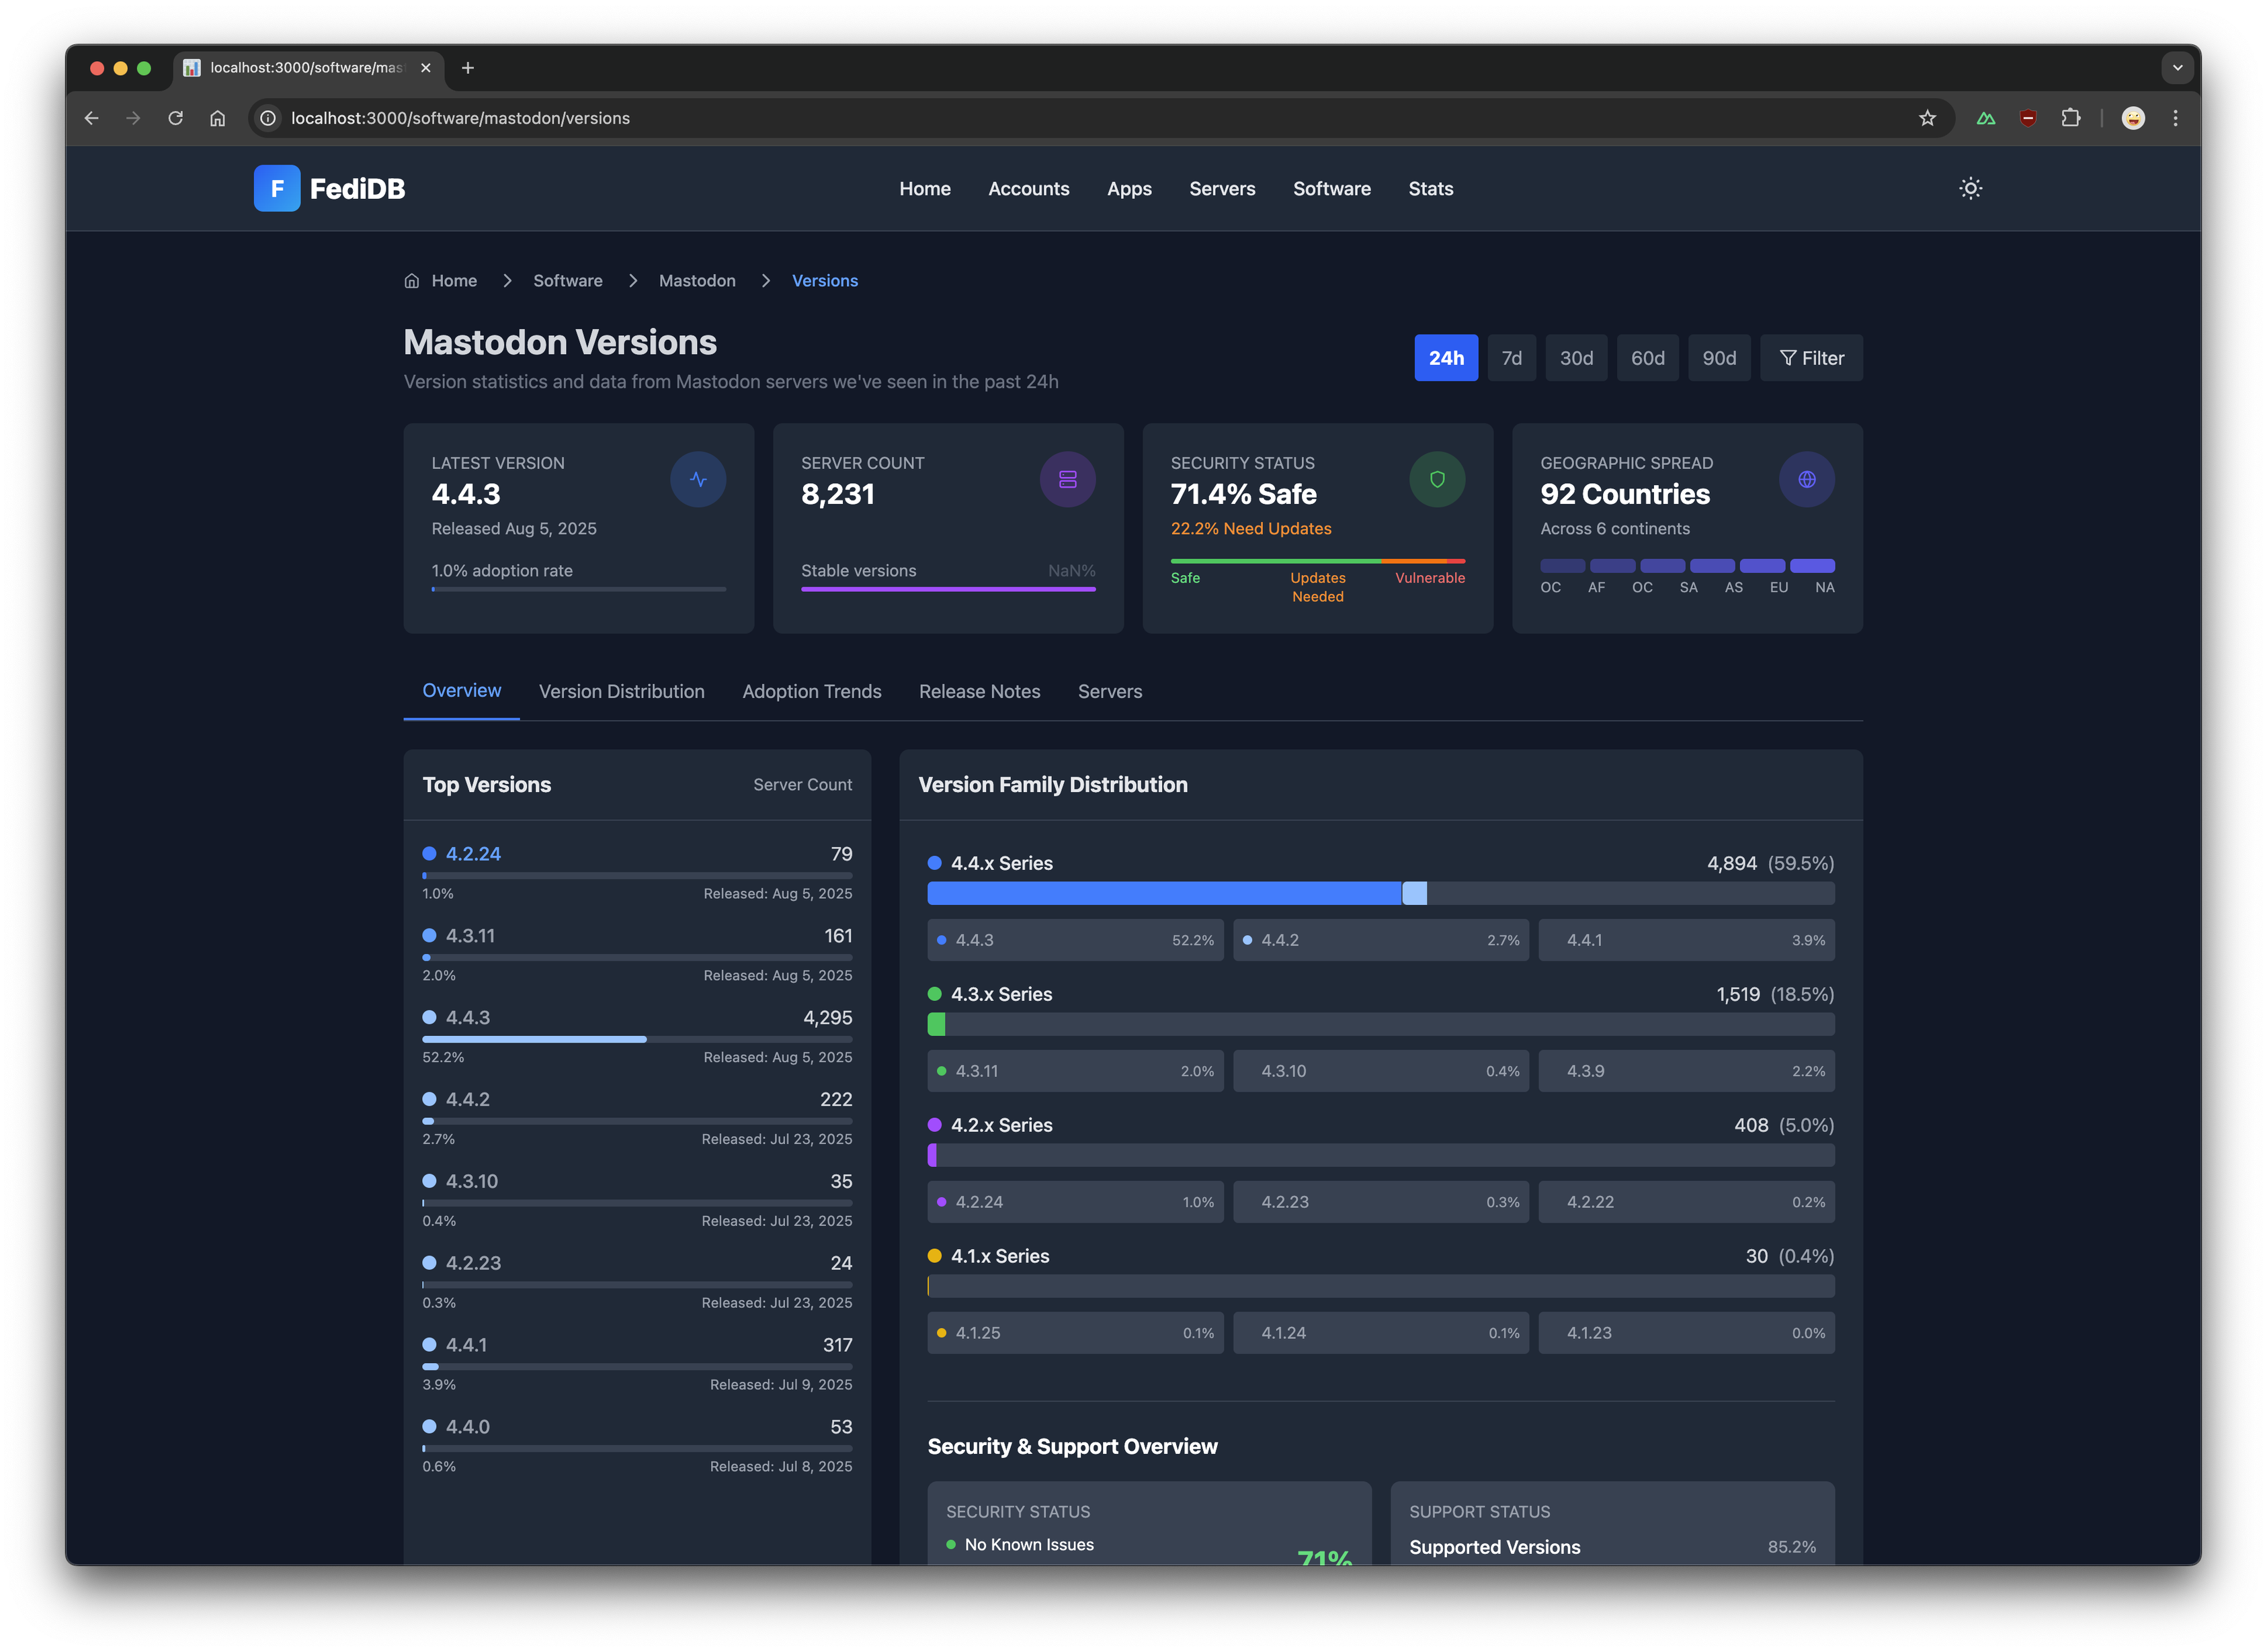
Task: Click the geographic spread globe icon
Action: [1806, 479]
